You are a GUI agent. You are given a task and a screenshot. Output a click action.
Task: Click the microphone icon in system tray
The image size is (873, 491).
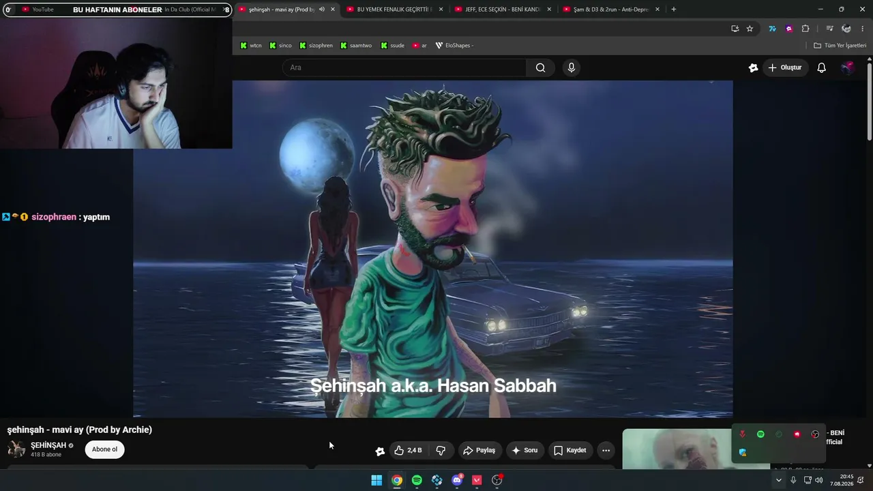click(x=793, y=480)
